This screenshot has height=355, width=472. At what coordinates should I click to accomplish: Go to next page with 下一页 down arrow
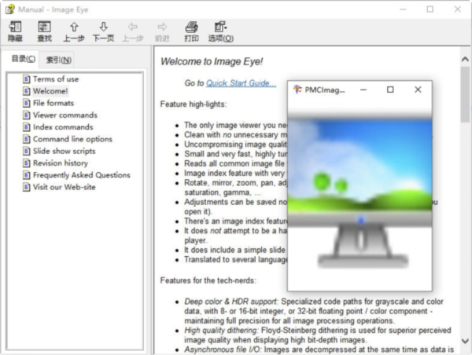(x=103, y=31)
